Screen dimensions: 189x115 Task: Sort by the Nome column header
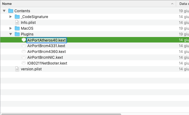88,4
